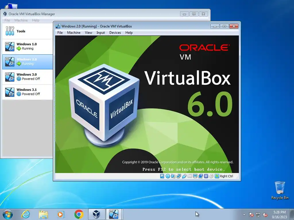The image size is (294, 220).
Task: Switch to the Windows 2.0 VM taskbar button
Action: coord(114,214)
